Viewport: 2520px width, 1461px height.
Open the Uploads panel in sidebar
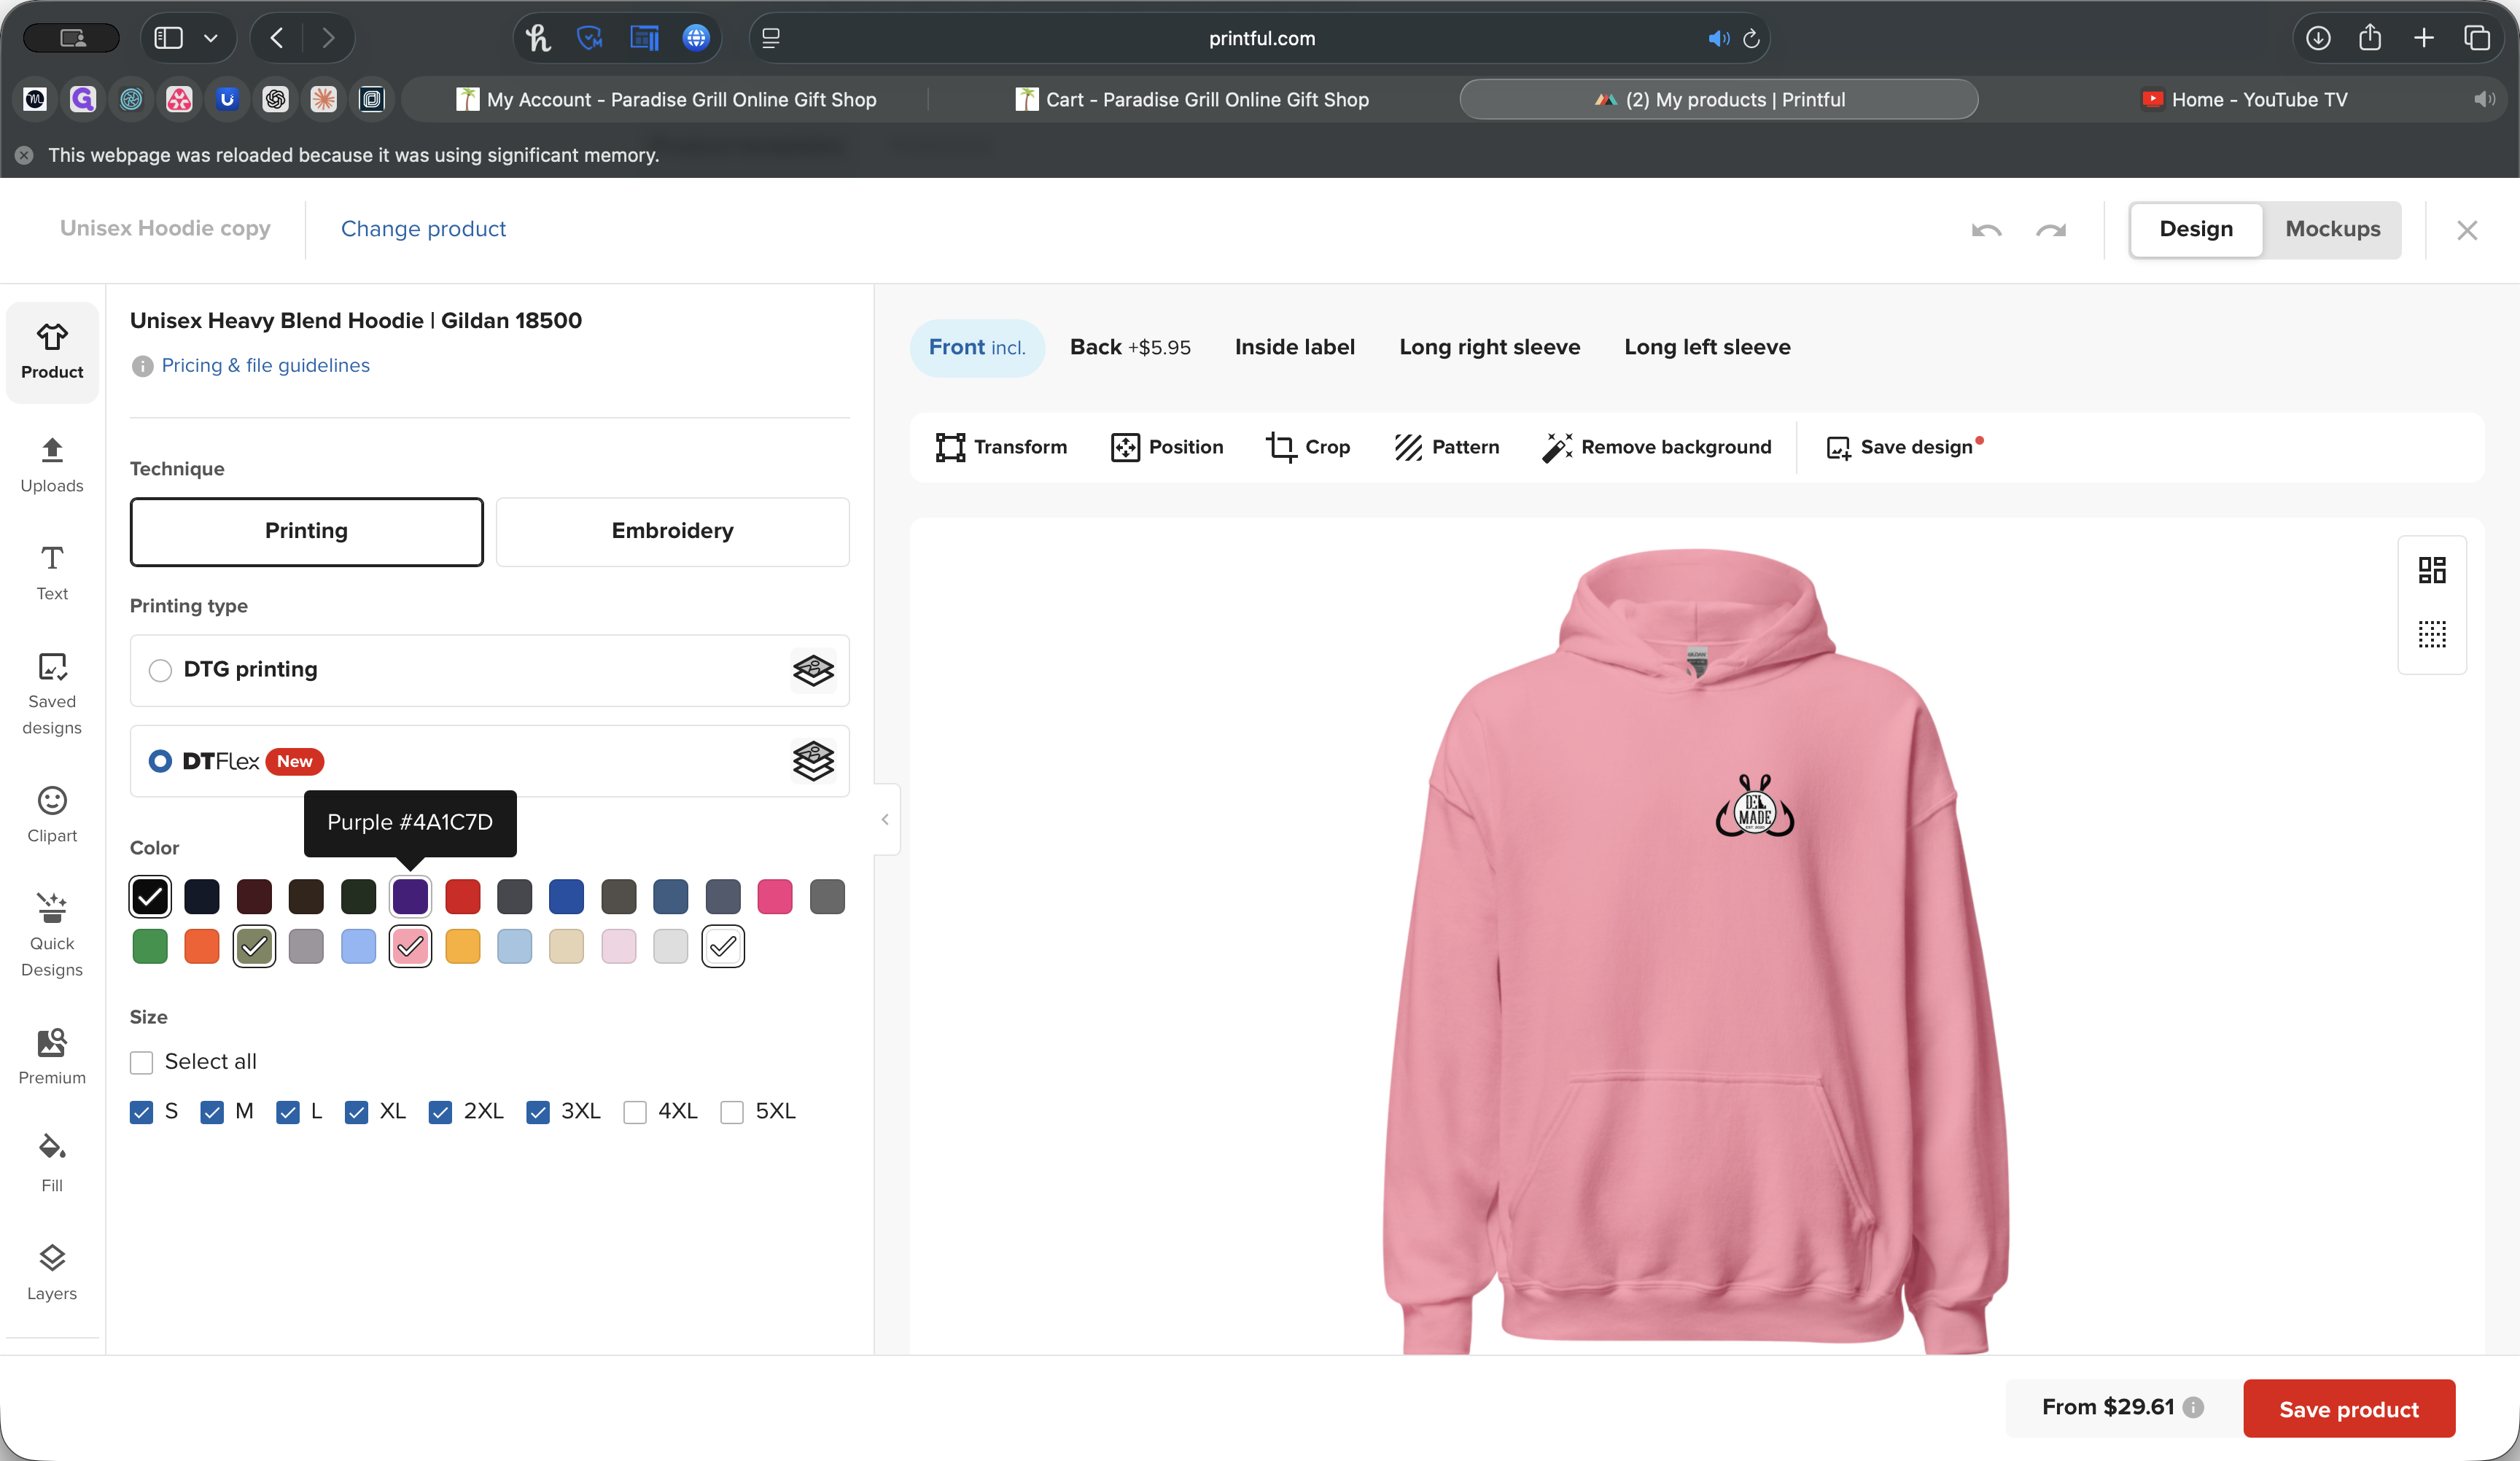click(52, 464)
